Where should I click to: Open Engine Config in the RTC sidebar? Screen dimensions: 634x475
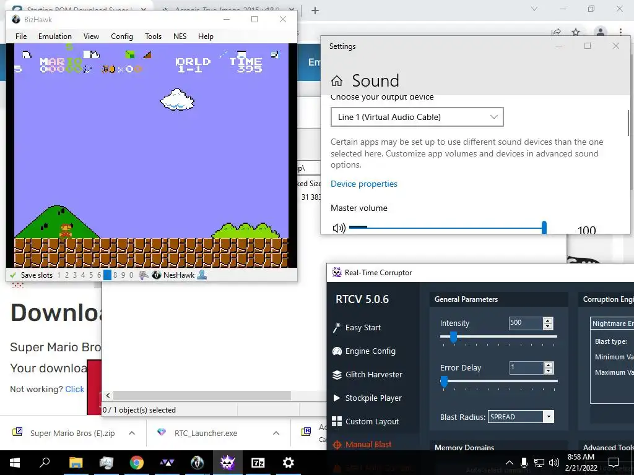tap(363, 351)
